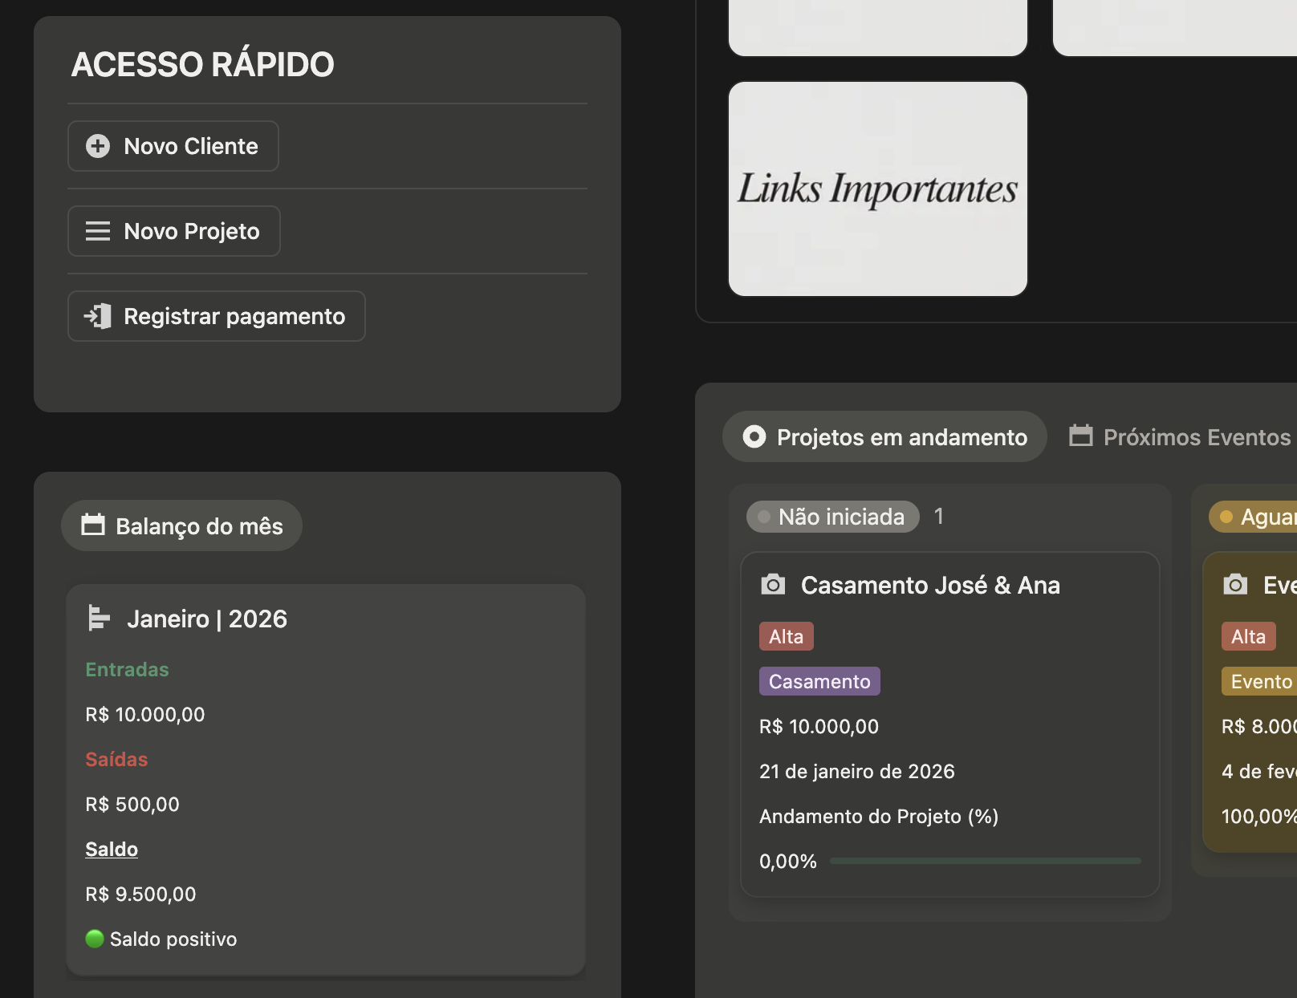The width and height of the screenshot is (1297, 998).
Task: Switch to the Próximos Eventos tab
Action: point(1196,437)
